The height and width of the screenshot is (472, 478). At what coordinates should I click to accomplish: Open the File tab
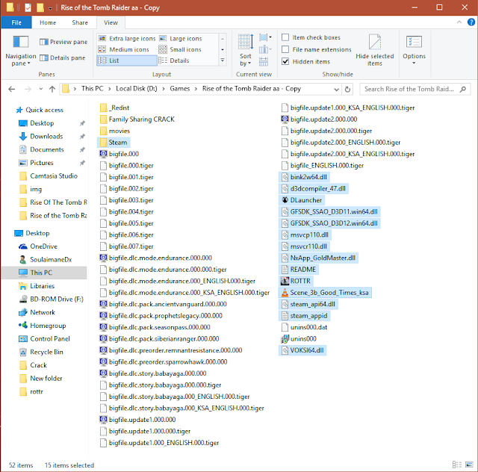tap(16, 22)
